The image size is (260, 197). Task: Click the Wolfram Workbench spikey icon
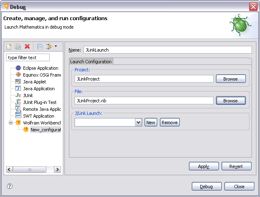tap(18, 122)
